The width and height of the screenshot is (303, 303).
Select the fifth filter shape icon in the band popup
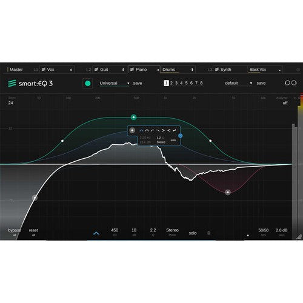[163, 130]
